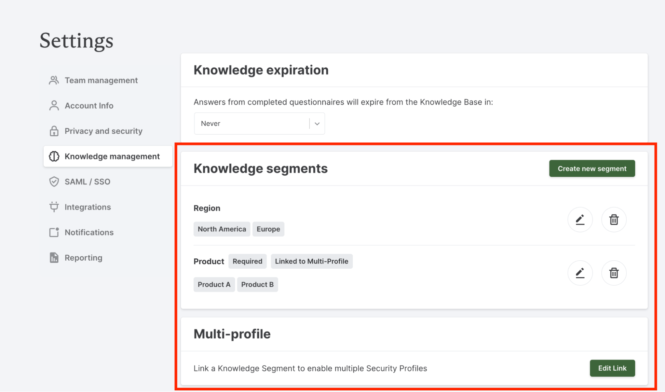Click the Notifications icon in sidebar

(54, 232)
